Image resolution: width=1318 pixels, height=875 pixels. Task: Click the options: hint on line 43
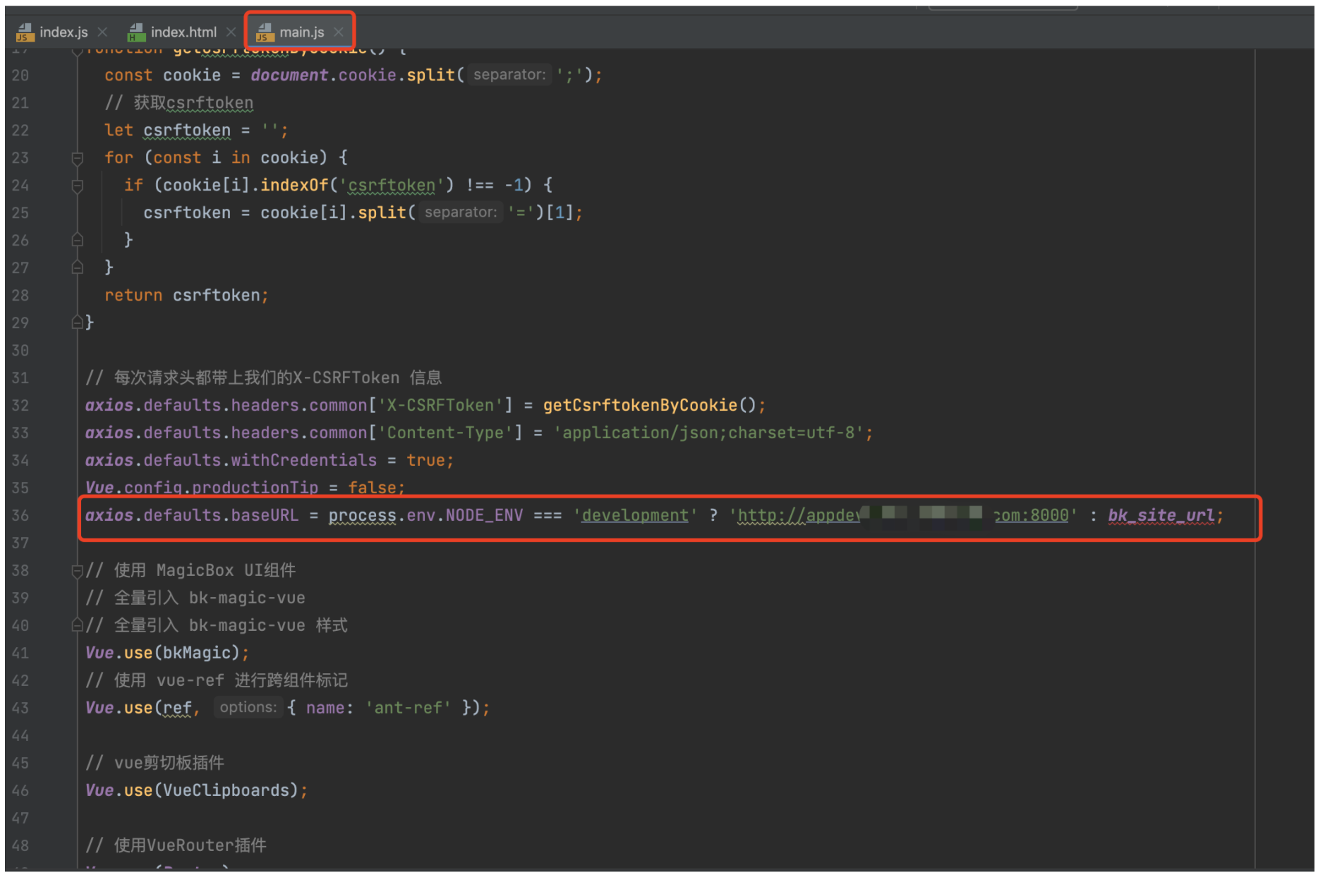(x=248, y=708)
